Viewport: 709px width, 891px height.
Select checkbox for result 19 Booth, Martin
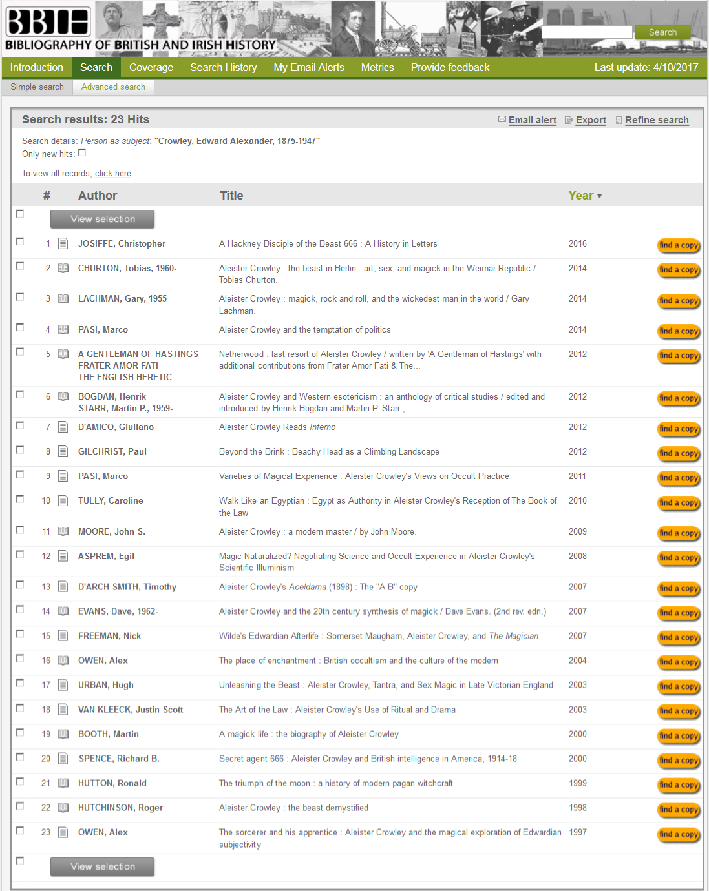click(x=20, y=733)
